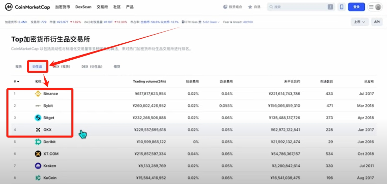The width and height of the screenshot is (387, 184).
Task: Click XT.COM market count 534
Action: click(x=329, y=154)
